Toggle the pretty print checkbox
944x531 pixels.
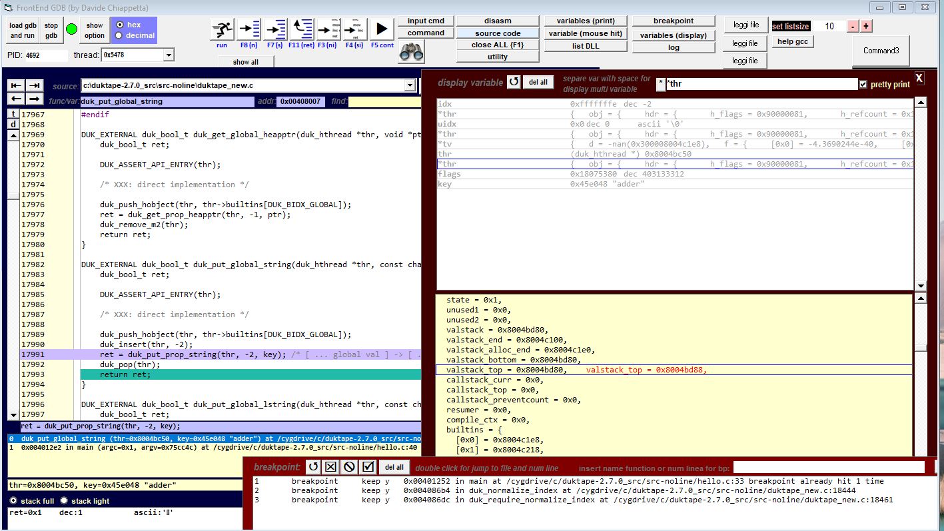tap(863, 85)
